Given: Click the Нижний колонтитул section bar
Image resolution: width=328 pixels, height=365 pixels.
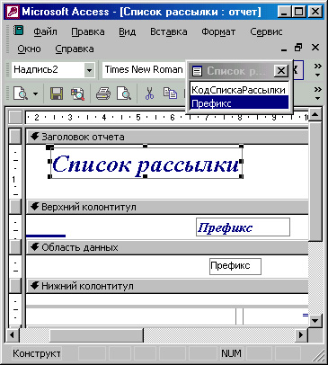Looking at the screenshot, I should [x=167, y=286].
